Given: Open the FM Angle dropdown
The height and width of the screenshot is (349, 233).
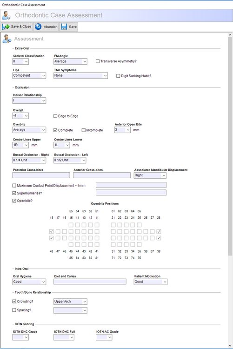Looking at the screenshot, I should click(70, 61).
